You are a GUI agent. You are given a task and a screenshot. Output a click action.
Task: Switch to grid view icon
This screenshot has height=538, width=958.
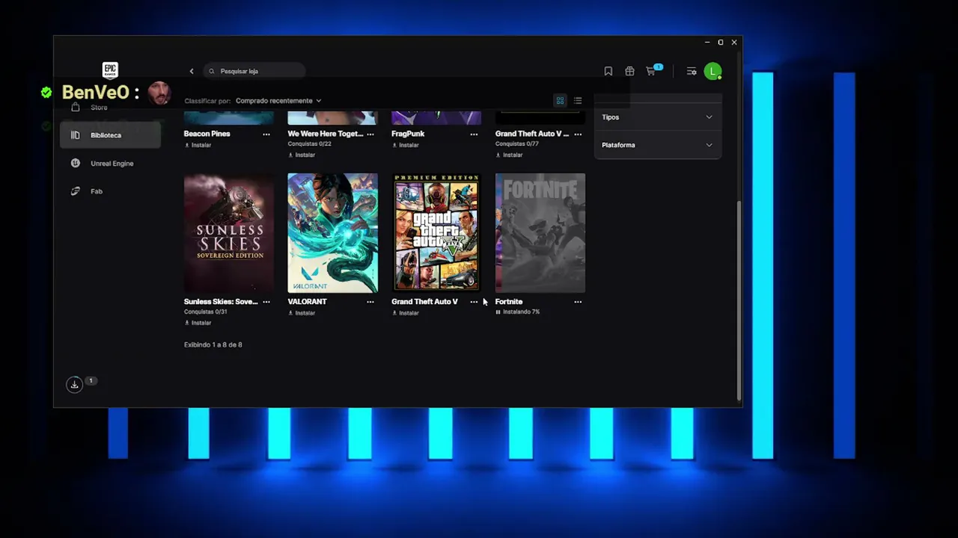[560, 101]
